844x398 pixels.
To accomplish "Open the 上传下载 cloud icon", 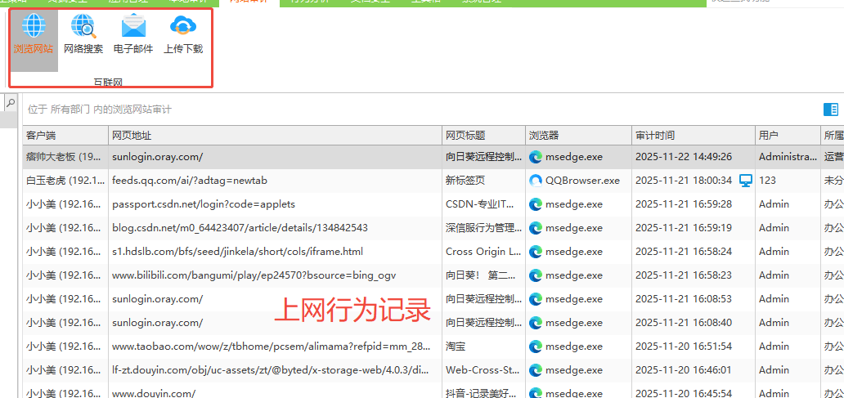I will coord(183,28).
